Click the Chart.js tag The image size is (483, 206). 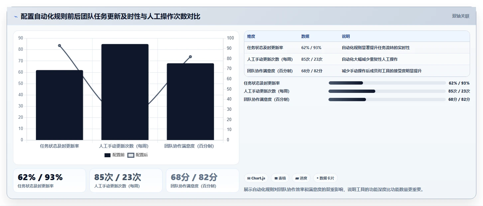pyautogui.click(x=256, y=178)
